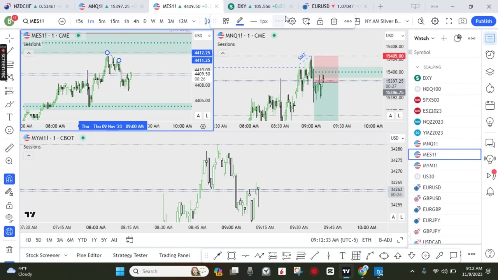Toggle magnet mode
Image resolution: width=498 pixels, height=280 pixels.
point(10,179)
